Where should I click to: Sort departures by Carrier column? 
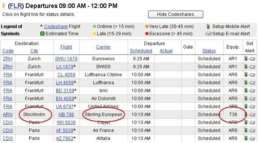pos(103,47)
